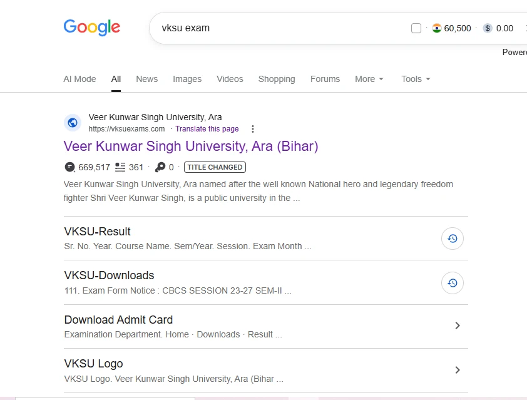
Task: Open the VKSU-Downloads sitelink
Action: (109, 275)
